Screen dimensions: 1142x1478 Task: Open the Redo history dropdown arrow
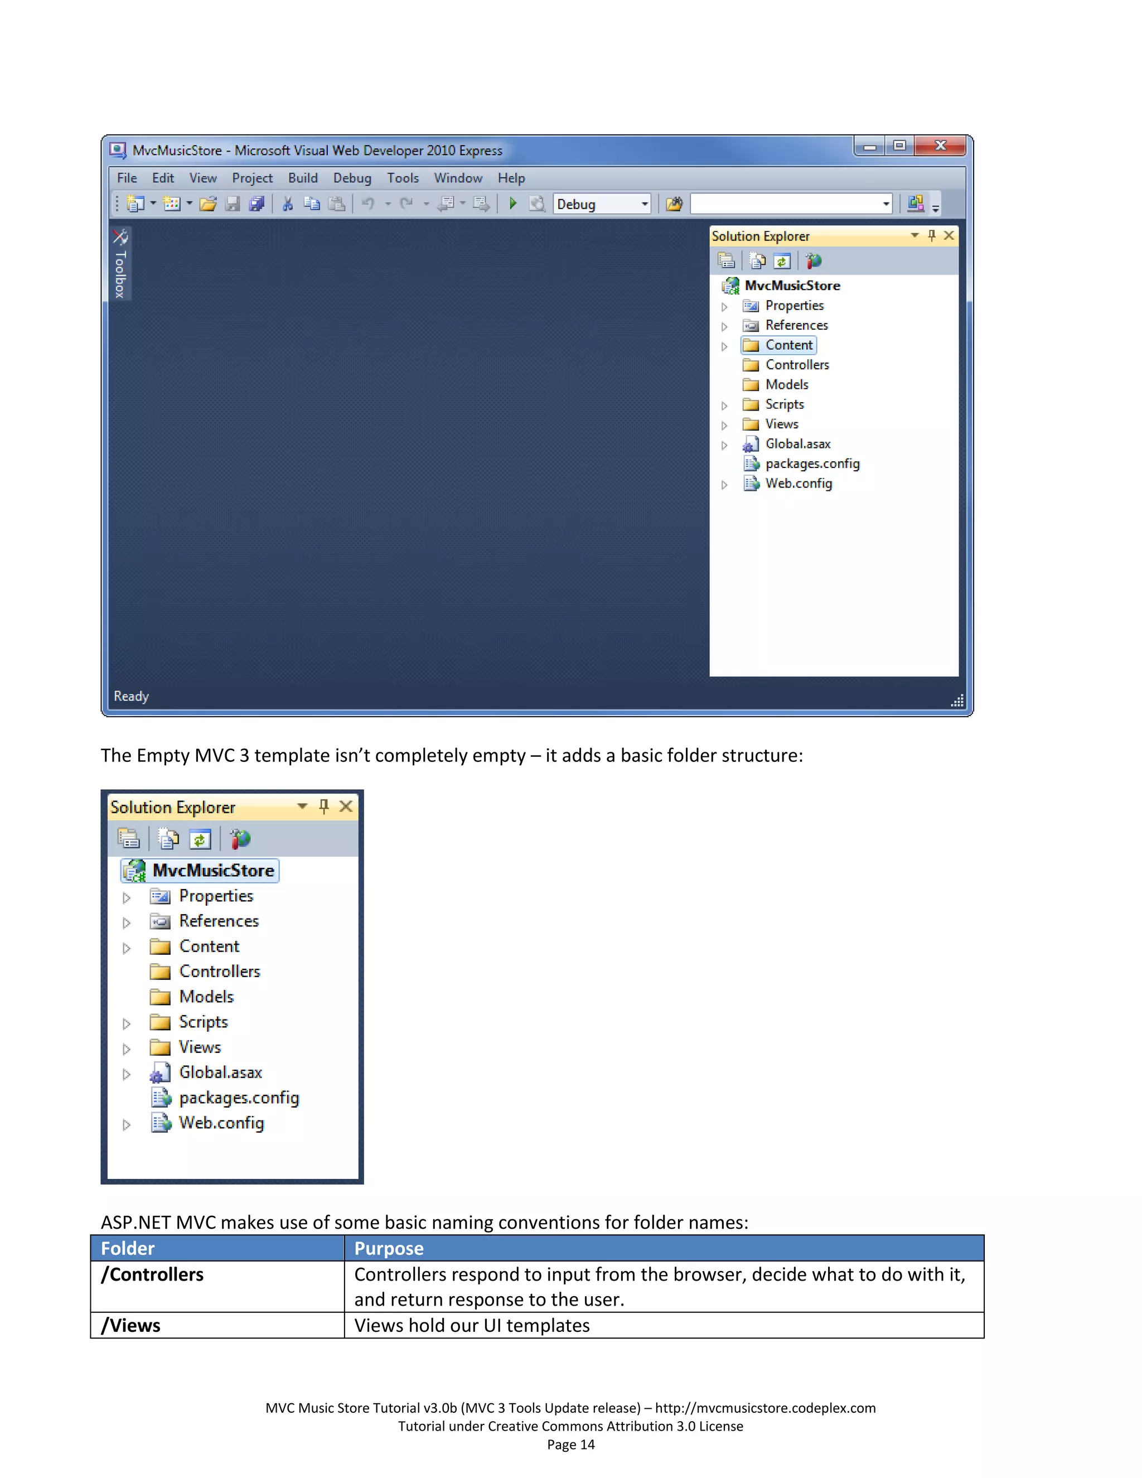[x=426, y=204]
